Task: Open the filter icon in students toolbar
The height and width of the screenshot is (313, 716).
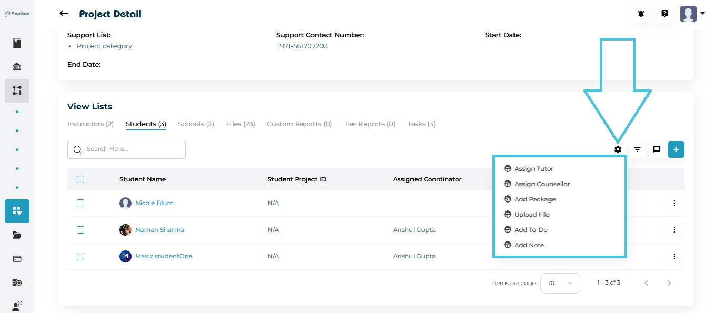Action: coord(637,149)
